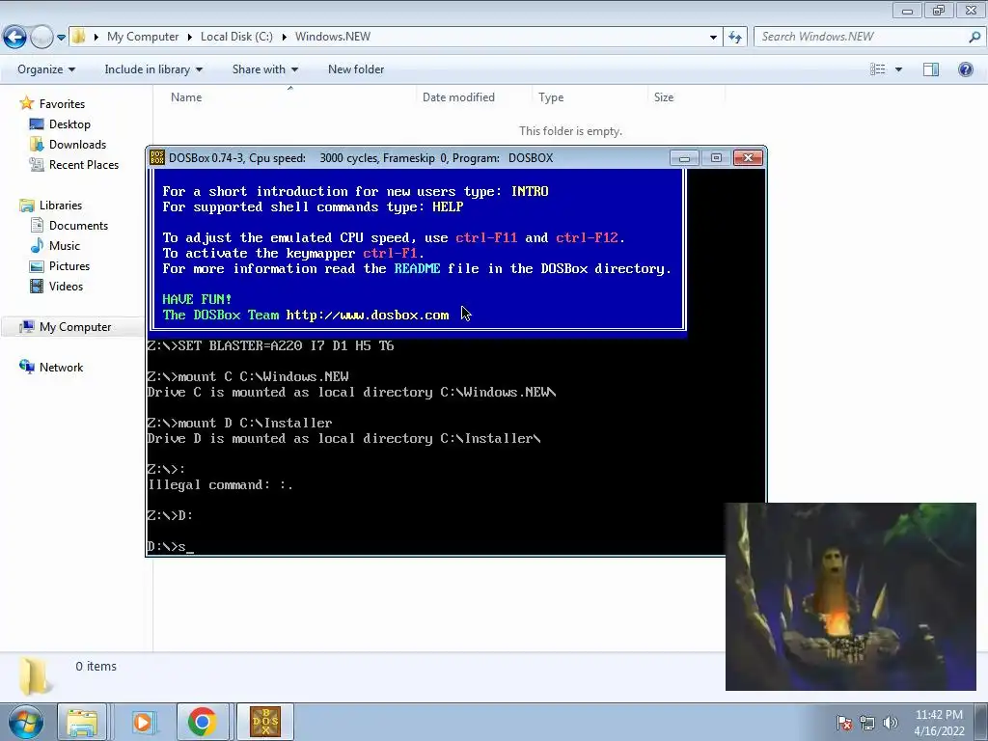988x741 pixels.
Task: Click the search magnifier icon
Action: point(974,38)
